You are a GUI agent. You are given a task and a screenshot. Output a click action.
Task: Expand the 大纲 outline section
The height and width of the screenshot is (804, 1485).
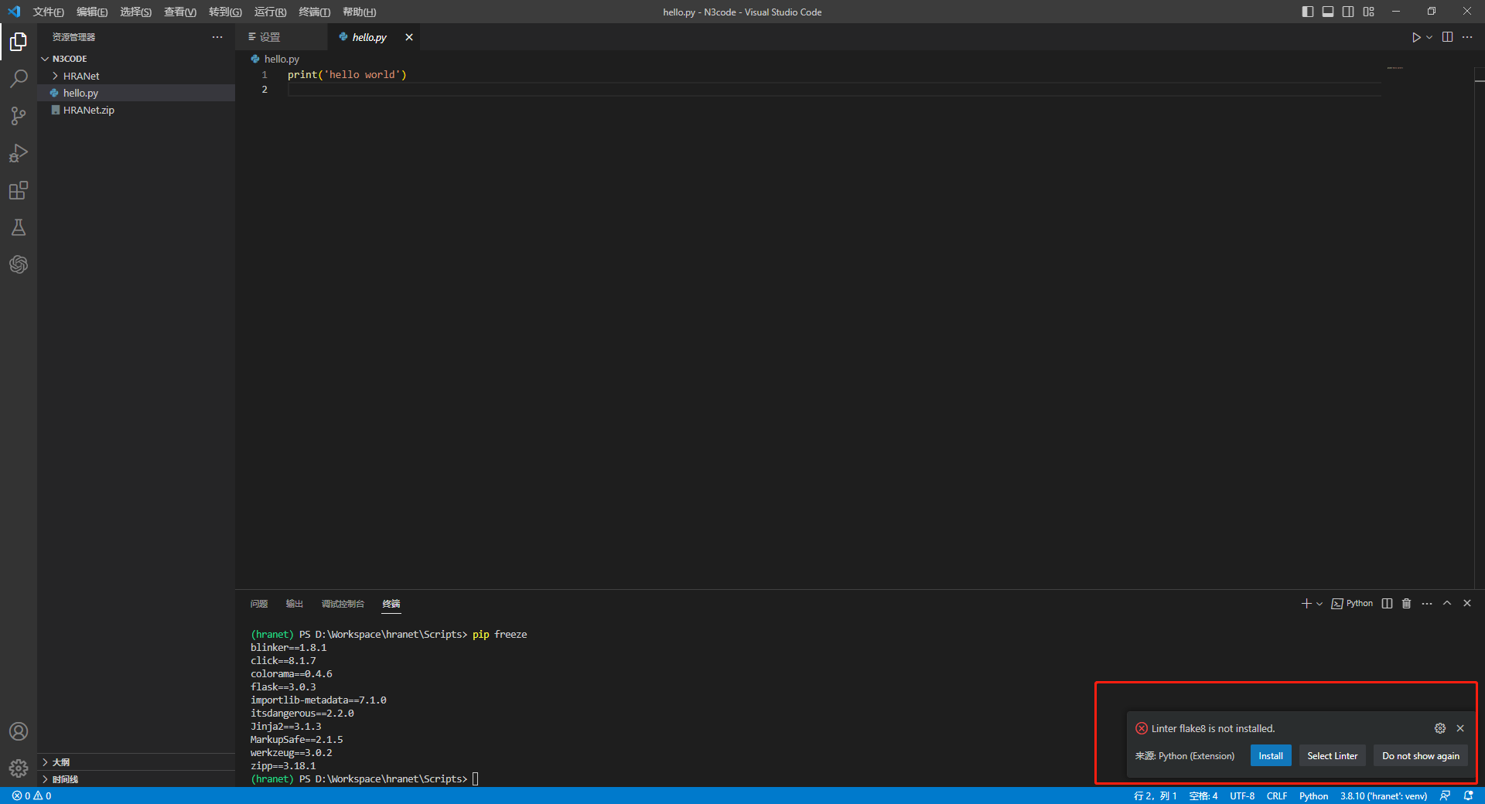[136, 762]
